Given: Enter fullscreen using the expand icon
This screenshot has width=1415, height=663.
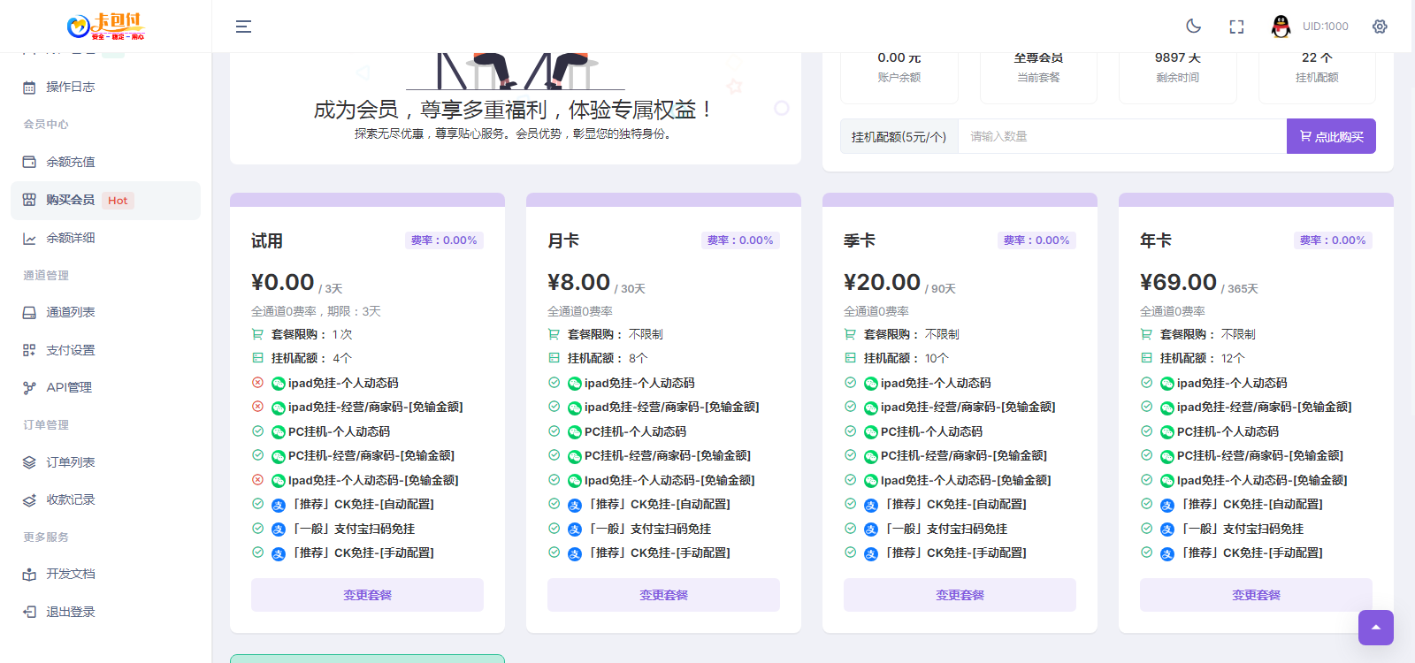Looking at the screenshot, I should (1236, 27).
